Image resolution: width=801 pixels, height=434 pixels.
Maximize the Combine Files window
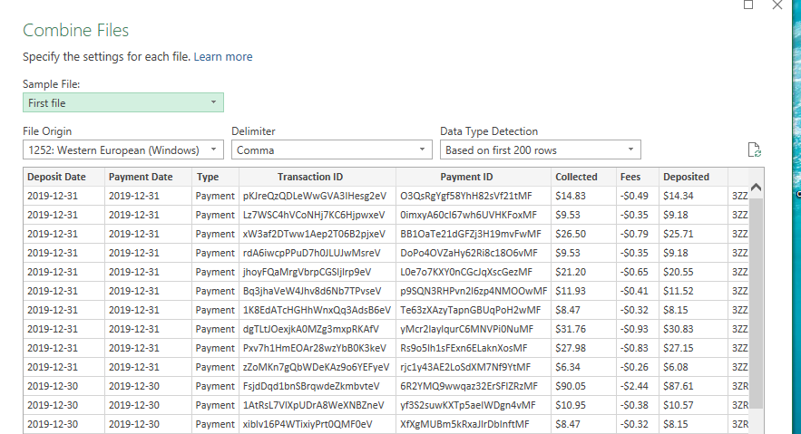748,5
